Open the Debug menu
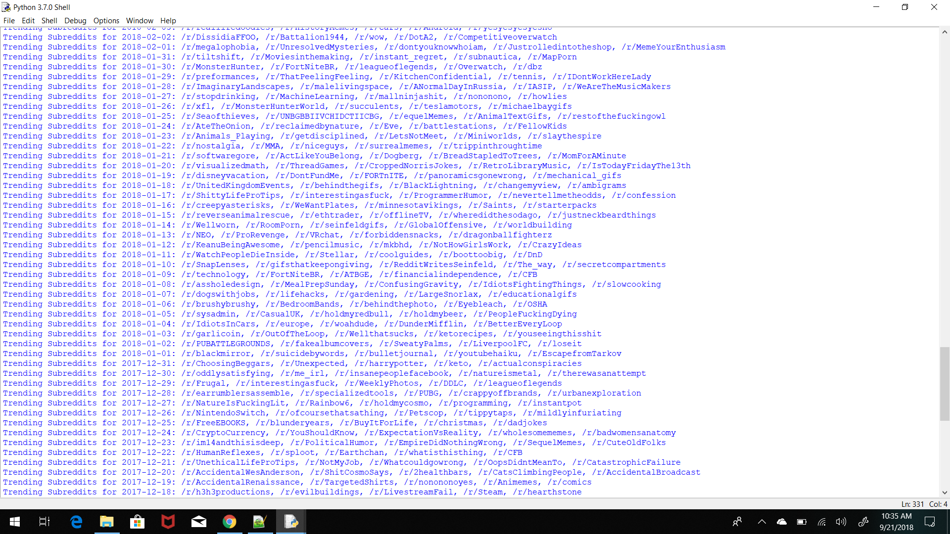Screen dimensions: 950x534 pos(75,21)
